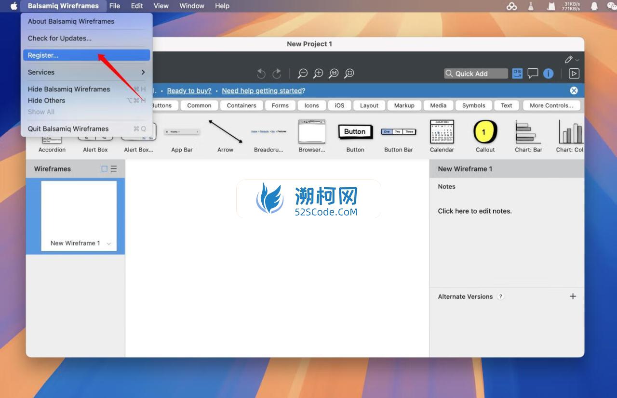This screenshot has width=617, height=398.
Task: Set zoom to actual size 1:1
Action: pyautogui.click(x=334, y=73)
